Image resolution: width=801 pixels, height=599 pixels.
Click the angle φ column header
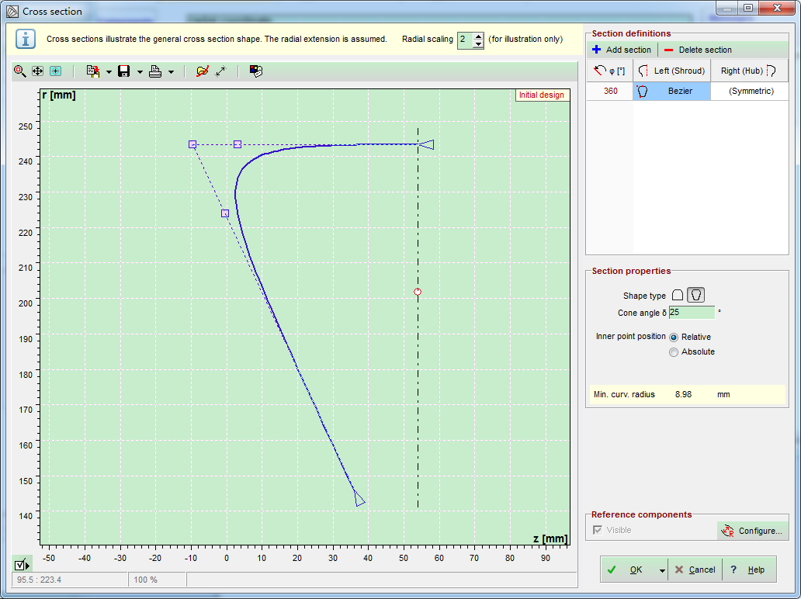coord(610,71)
